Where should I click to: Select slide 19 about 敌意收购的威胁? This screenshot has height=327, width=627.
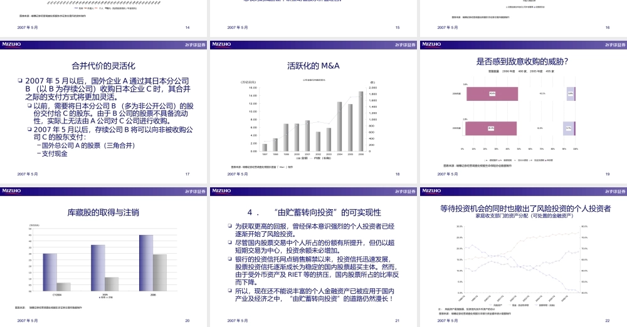(524, 112)
